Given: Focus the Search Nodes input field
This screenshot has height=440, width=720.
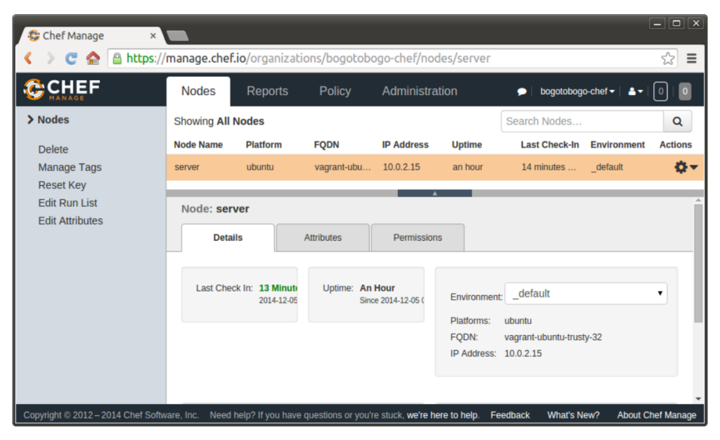Looking at the screenshot, I should tap(582, 121).
